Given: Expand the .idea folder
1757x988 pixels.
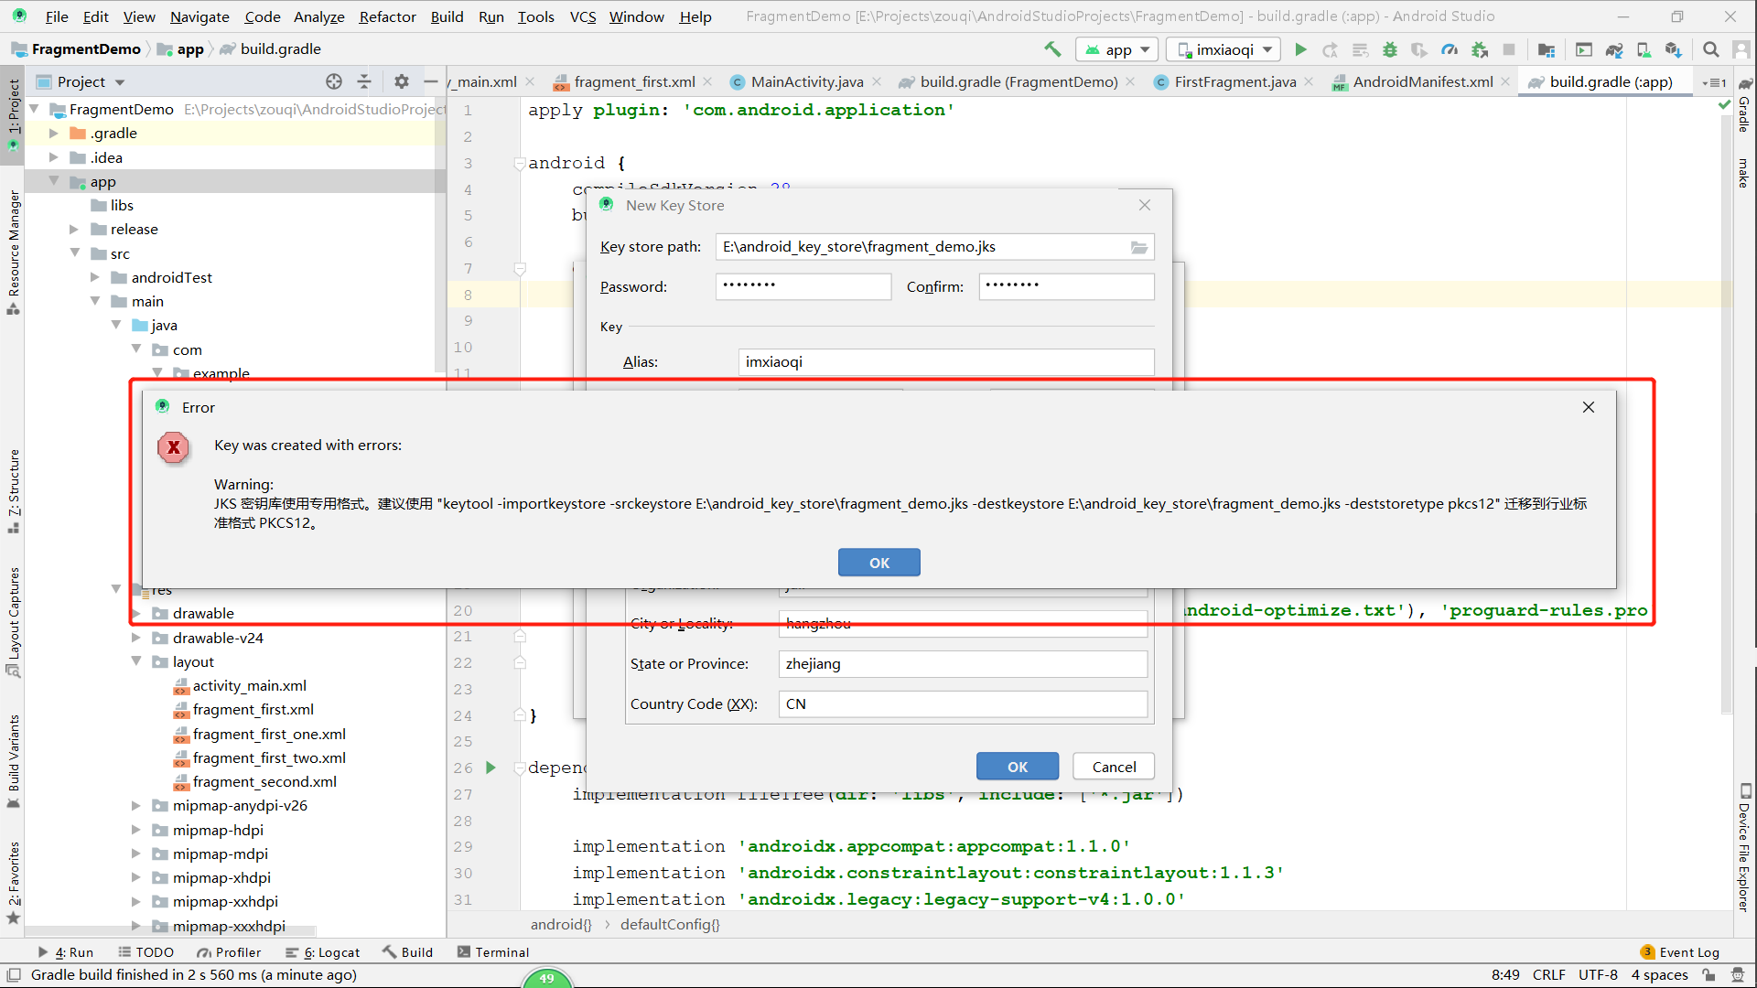Looking at the screenshot, I should click(54, 157).
